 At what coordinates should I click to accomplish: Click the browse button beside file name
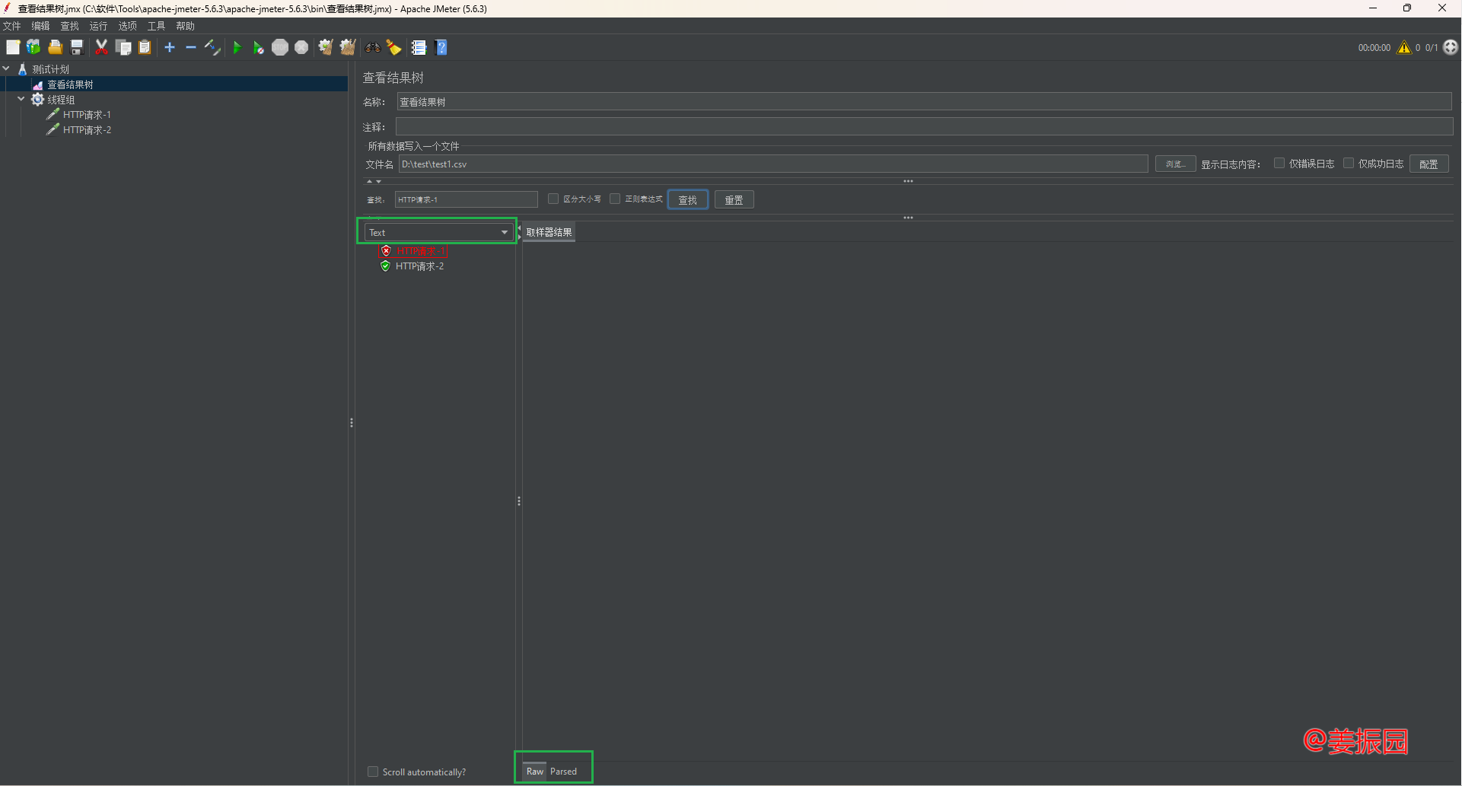coord(1175,164)
